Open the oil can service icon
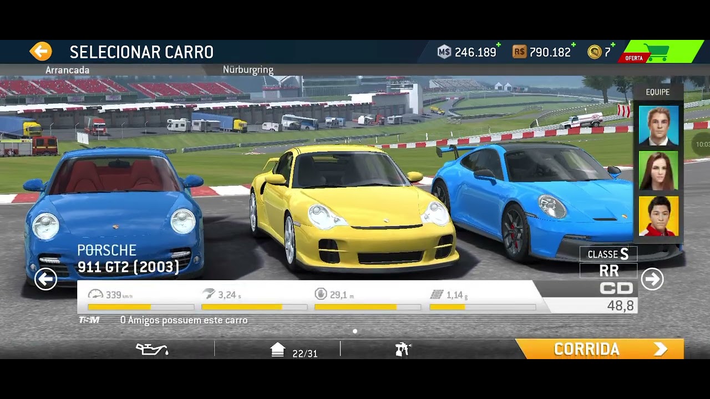This screenshot has height=399, width=710. point(152,349)
